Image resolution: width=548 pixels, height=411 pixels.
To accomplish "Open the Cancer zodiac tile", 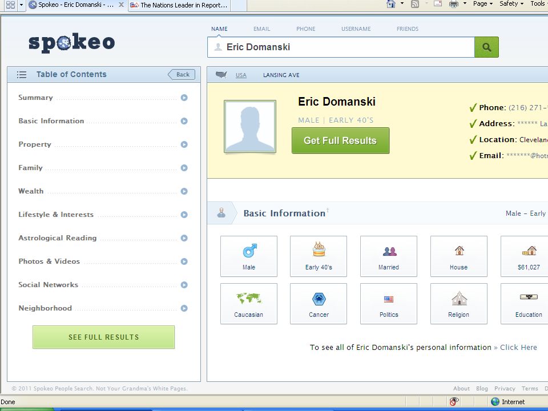I will pos(319,304).
